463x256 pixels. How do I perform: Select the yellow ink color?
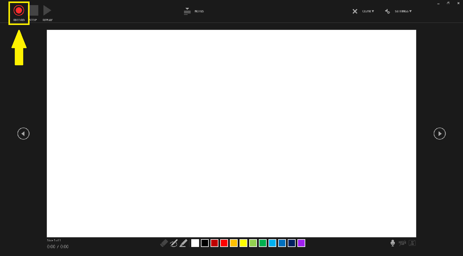(243, 243)
